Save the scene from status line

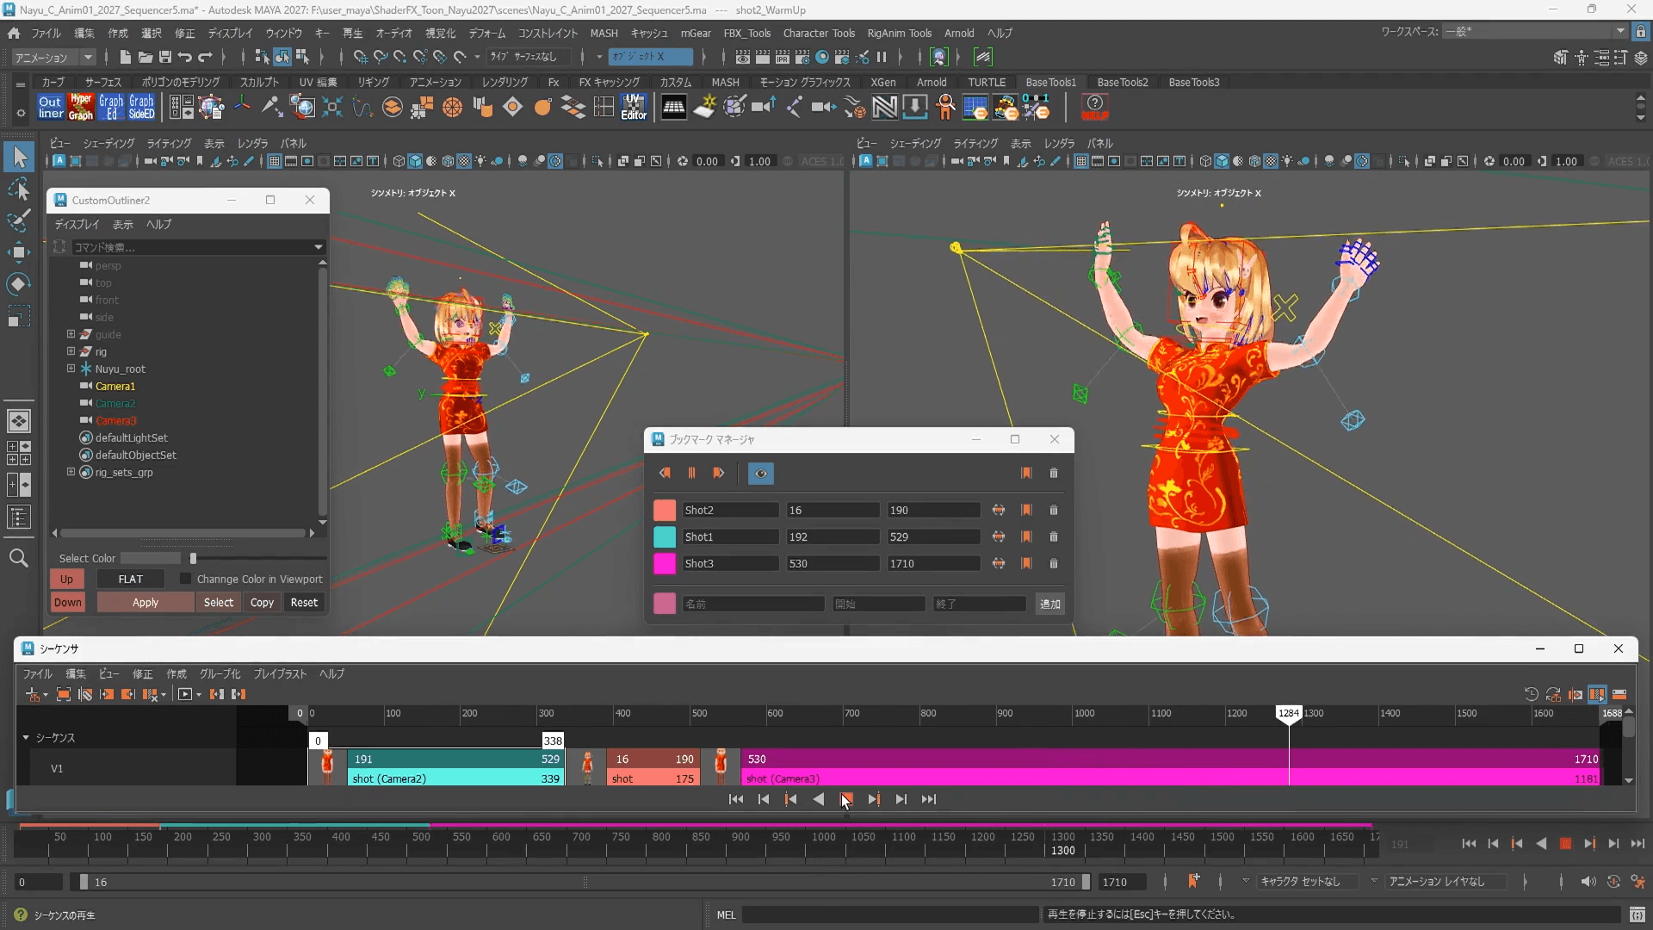point(165,57)
